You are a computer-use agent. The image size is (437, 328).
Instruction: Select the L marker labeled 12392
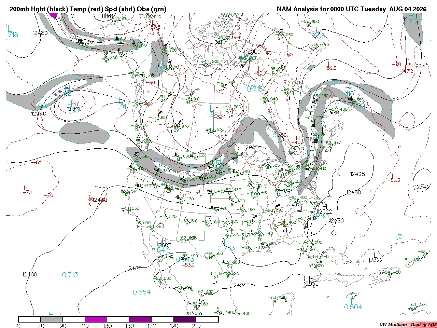point(375,255)
